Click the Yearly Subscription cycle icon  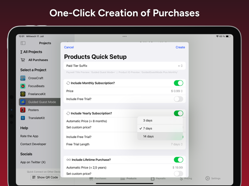(68, 113)
